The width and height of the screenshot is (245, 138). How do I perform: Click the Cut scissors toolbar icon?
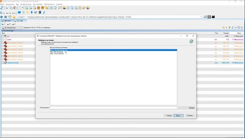tap(7, 8)
